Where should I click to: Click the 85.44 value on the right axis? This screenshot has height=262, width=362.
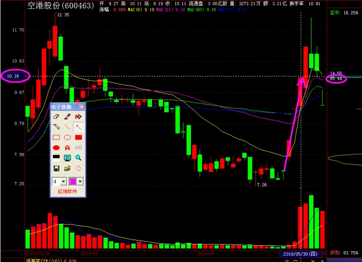[336, 79]
